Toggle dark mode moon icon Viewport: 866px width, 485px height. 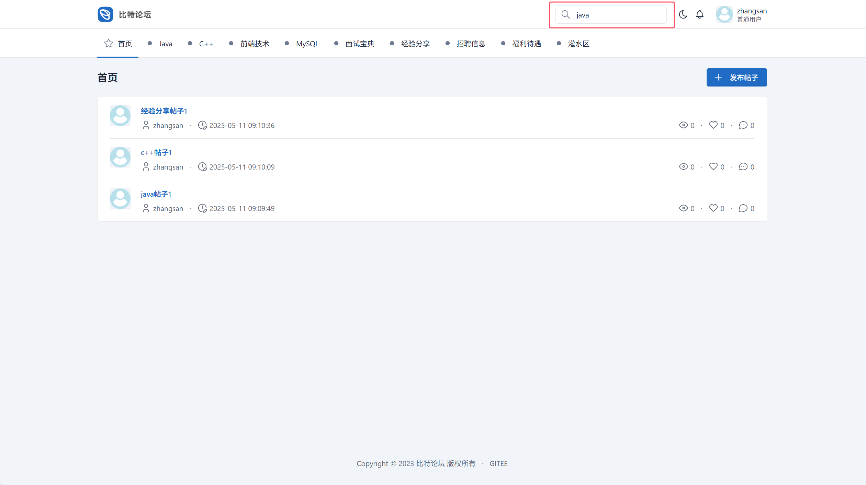tap(683, 14)
